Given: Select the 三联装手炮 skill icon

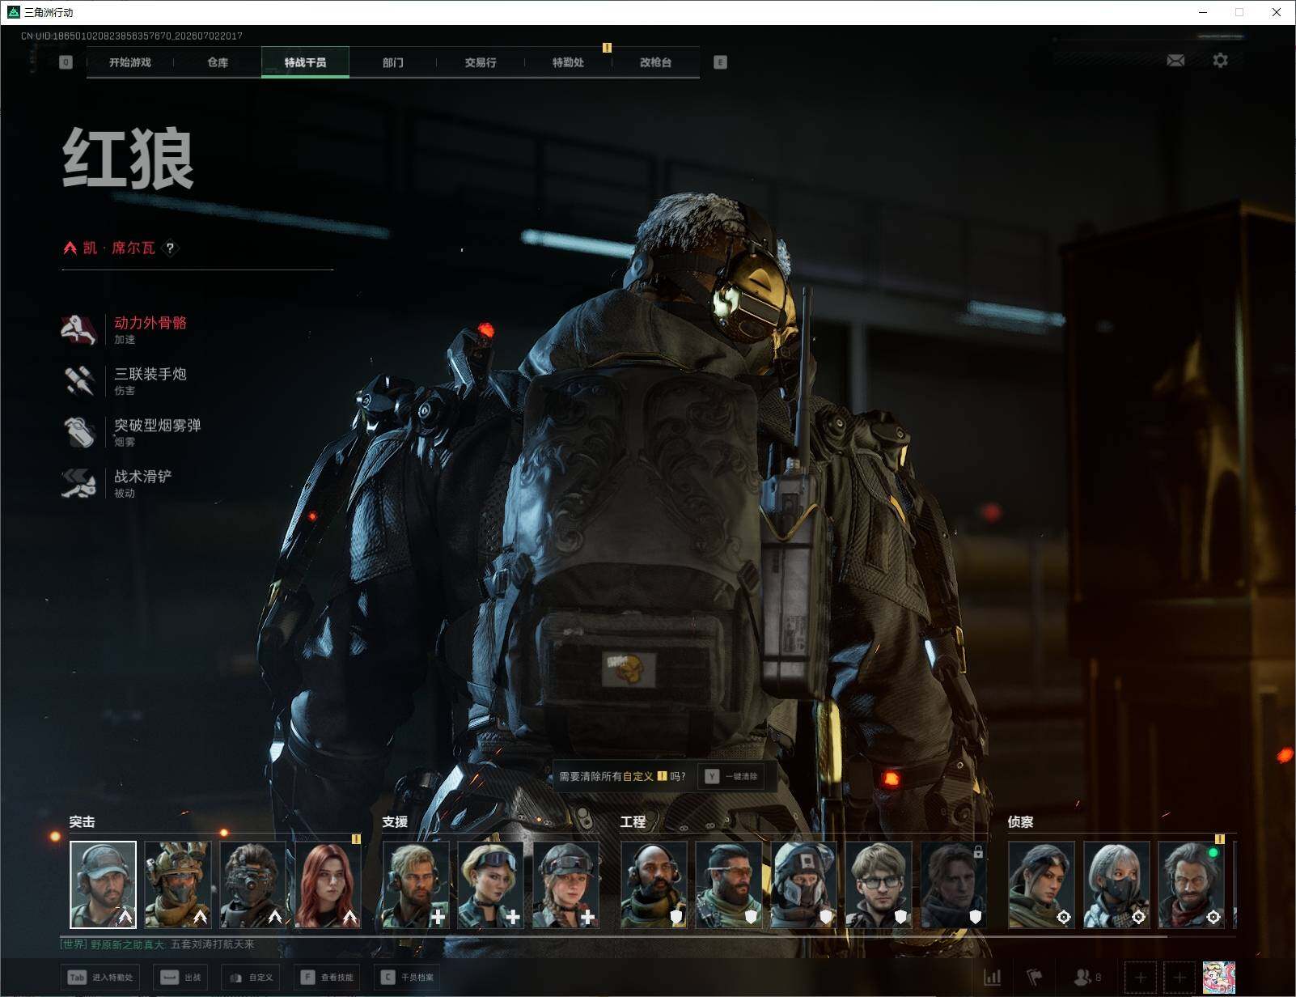Looking at the screenshot, I should (79, 380).
